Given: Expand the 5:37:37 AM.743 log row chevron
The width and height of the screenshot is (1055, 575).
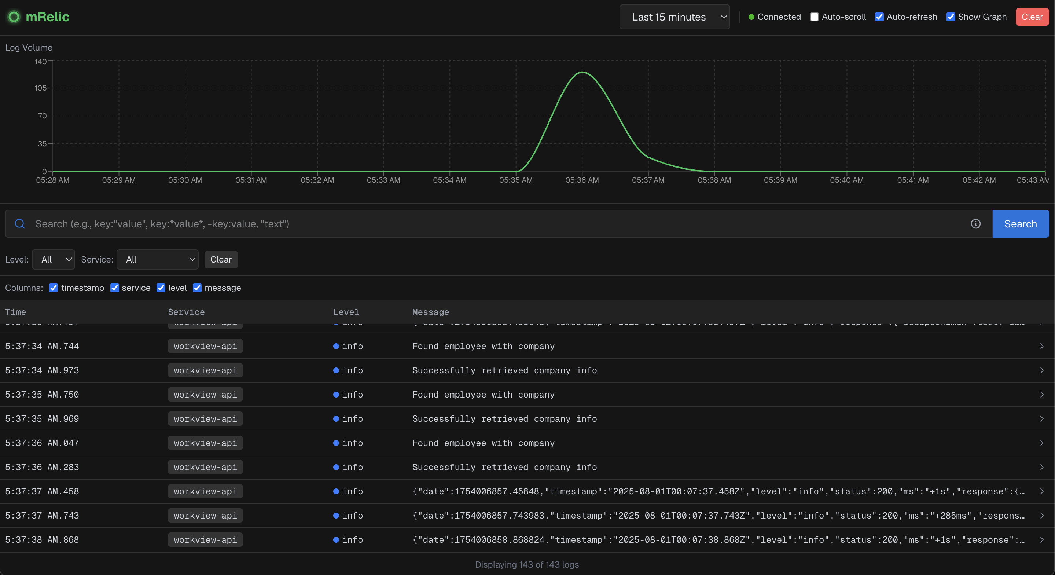Looking at the screenshot, I should pos(1041,516).
